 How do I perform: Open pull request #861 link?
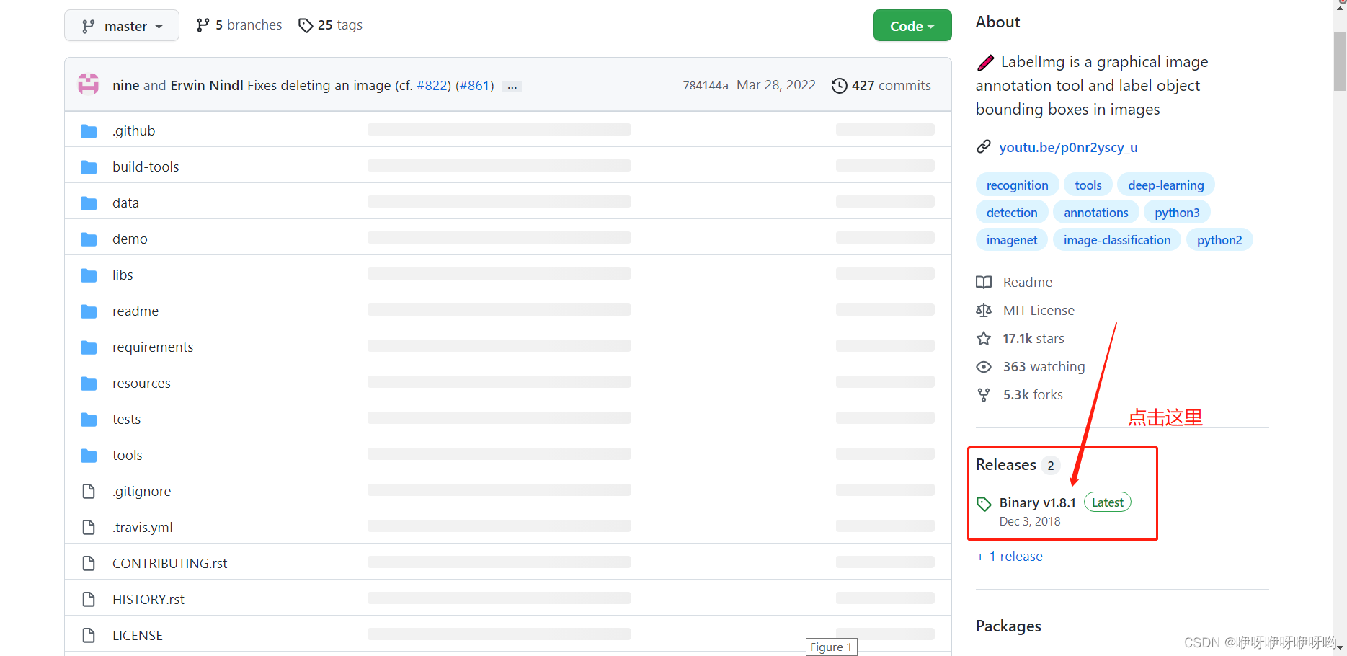tap(475, 85)
